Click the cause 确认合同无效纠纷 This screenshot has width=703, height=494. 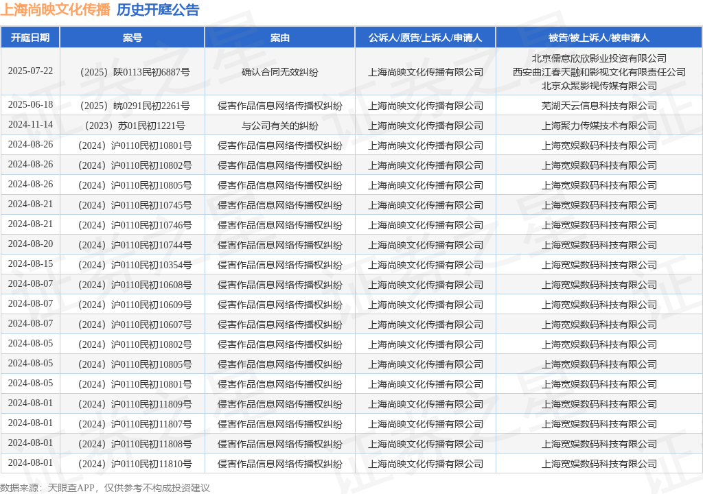(x=280, y=72)
